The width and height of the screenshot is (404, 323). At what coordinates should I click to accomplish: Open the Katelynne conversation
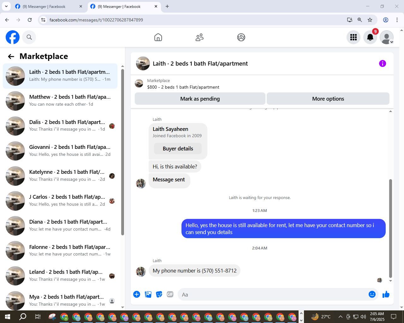(x=60, y=176)
